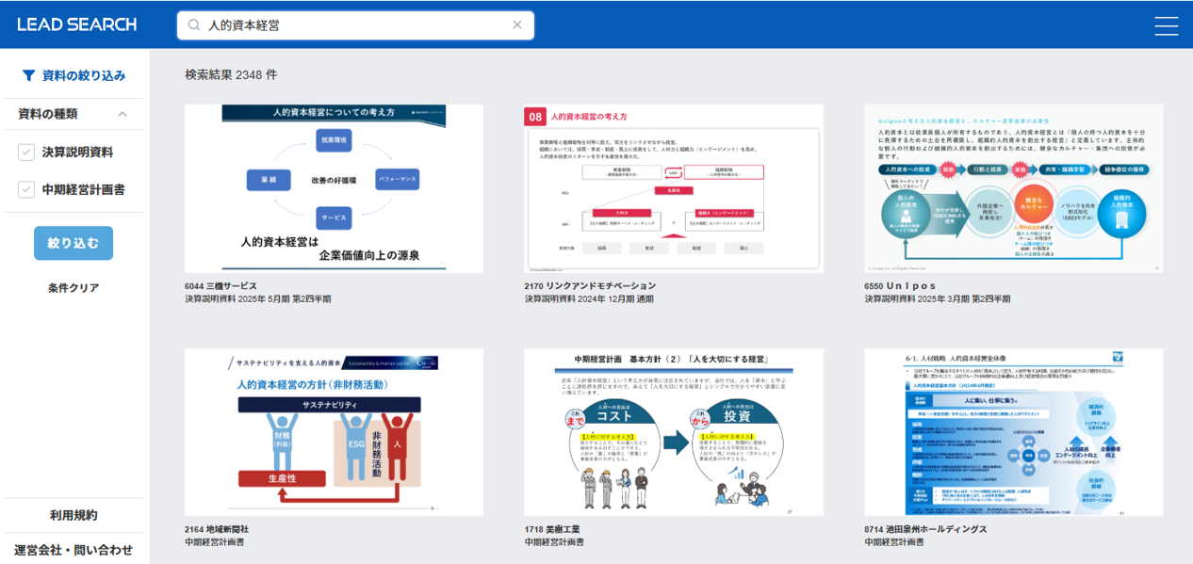This screenshot has width=1193, height=564.
Task: Click 中期経営計画書 label under 美樹工業
Action: tap(554, 542)
